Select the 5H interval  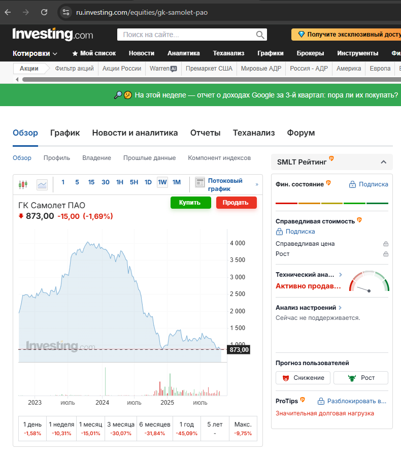134,182
